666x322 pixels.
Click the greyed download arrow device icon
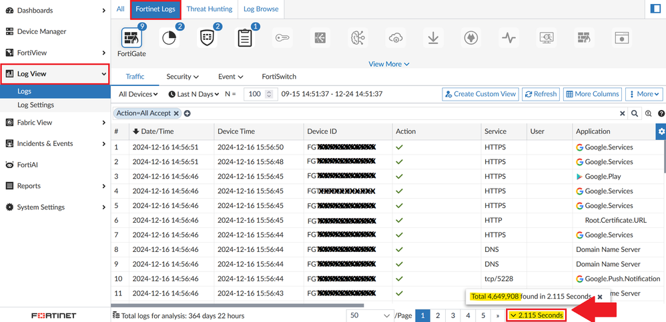coord(433,38)
